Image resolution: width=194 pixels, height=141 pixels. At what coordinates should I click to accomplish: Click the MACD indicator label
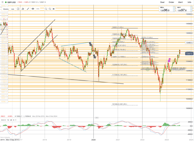3,120
